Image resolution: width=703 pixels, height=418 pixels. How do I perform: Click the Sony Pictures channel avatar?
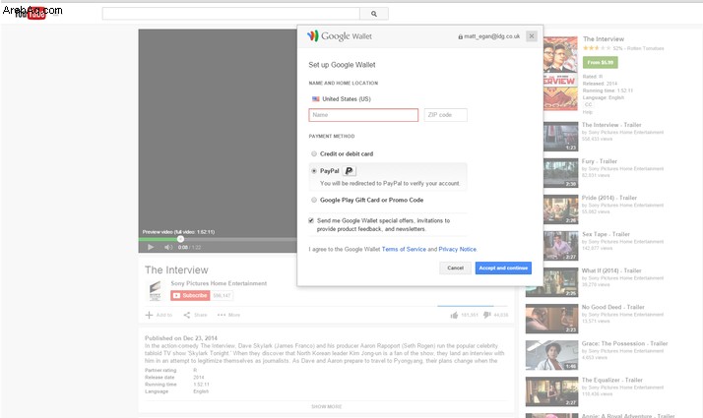[156, 291]
